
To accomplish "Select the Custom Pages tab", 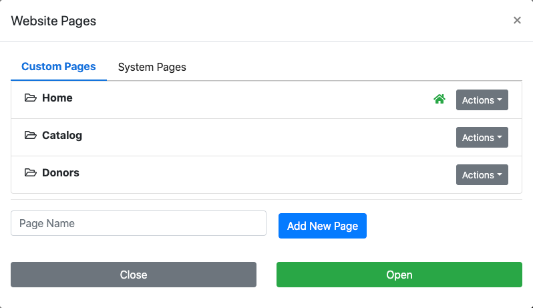I will [59, 67].
